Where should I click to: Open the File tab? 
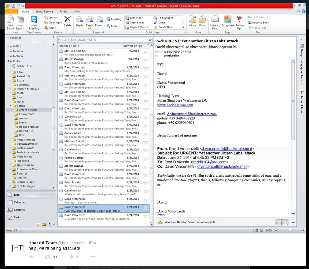click(x=11, y=11)
